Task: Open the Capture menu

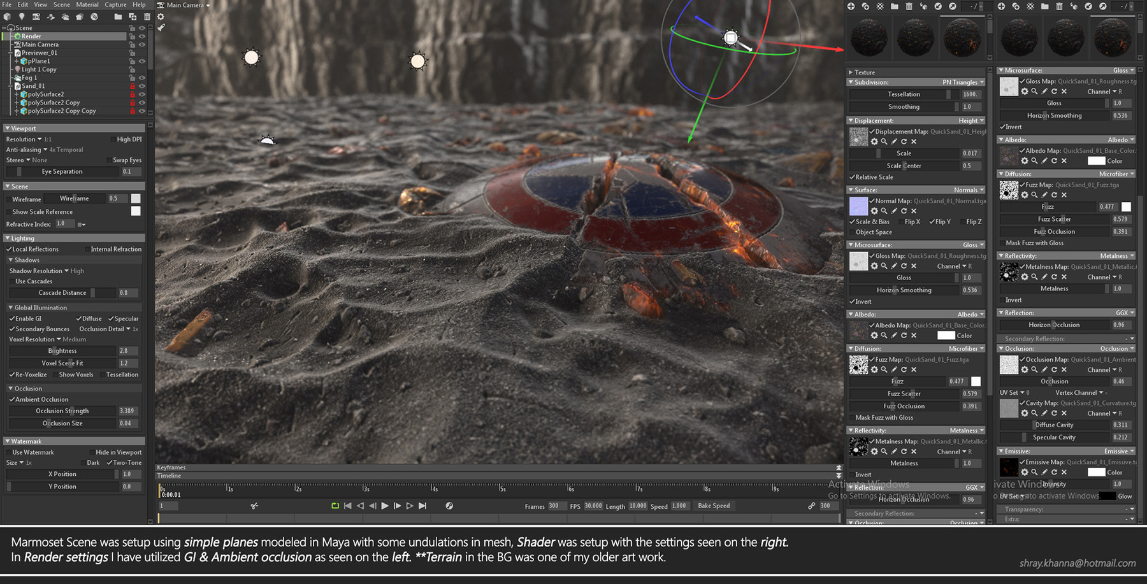Action: (x=115, y=4)
